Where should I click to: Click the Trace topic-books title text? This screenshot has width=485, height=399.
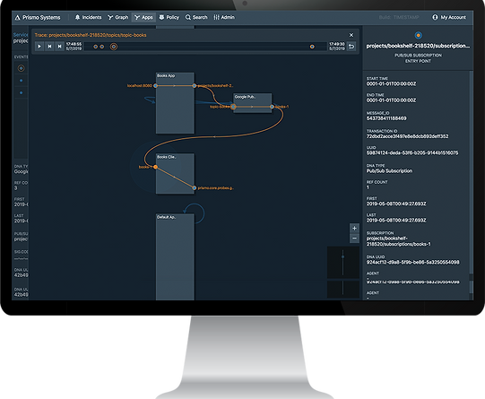pos(91,35)
